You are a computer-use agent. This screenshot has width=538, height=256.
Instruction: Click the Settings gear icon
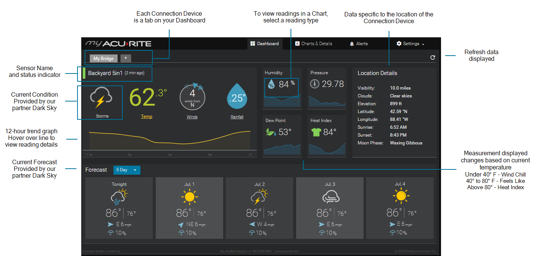click(x=399, y=44)
